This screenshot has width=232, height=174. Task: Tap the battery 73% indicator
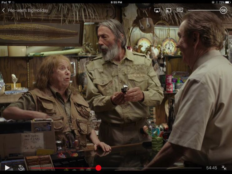pyautogui.click(x=225, y=2)
